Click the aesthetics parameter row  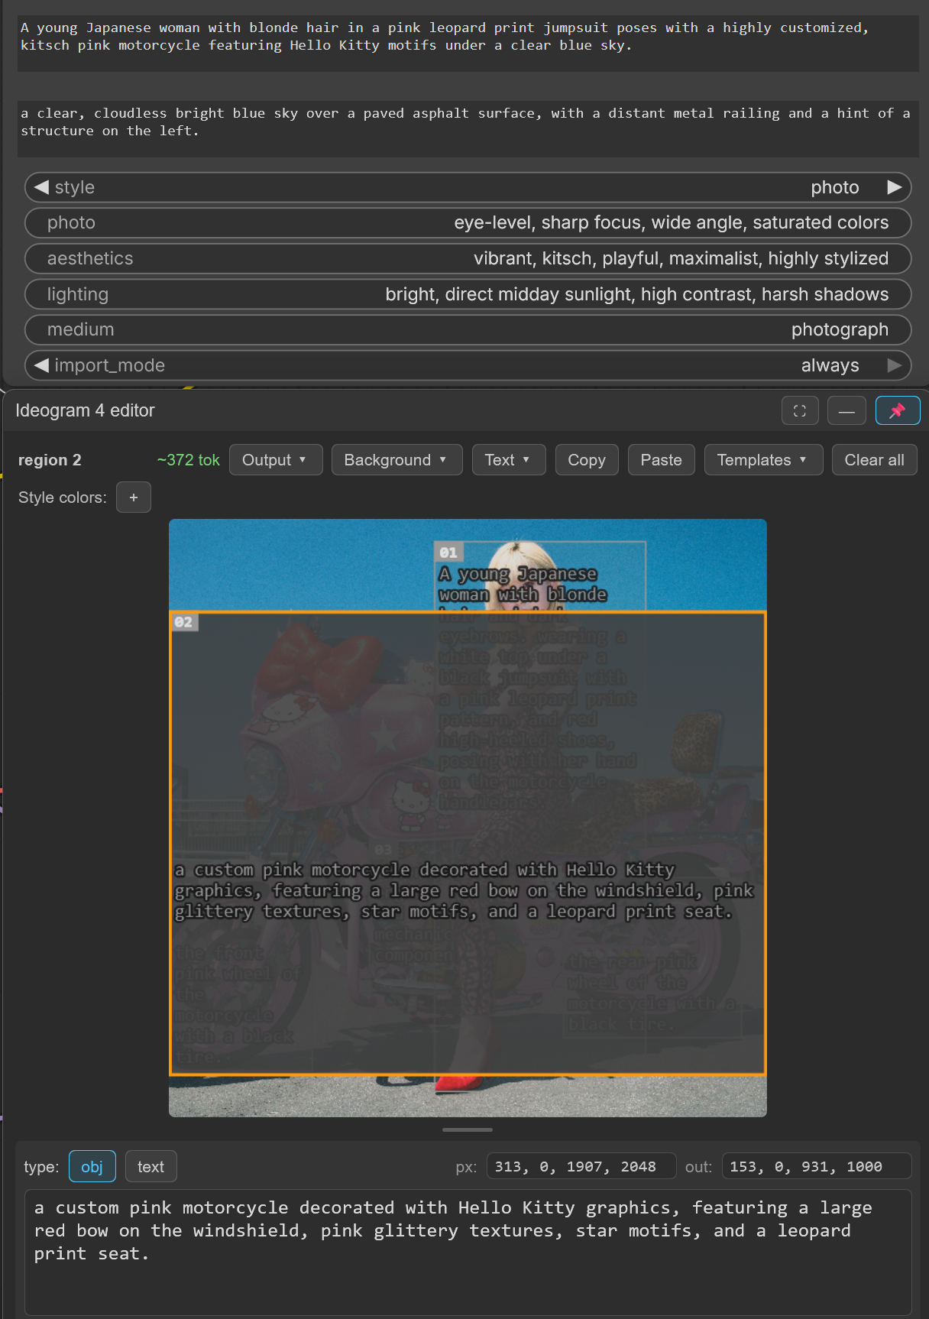(x=468, y=258)
